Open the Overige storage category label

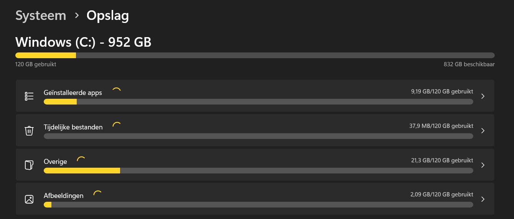[x=55, y=162]
